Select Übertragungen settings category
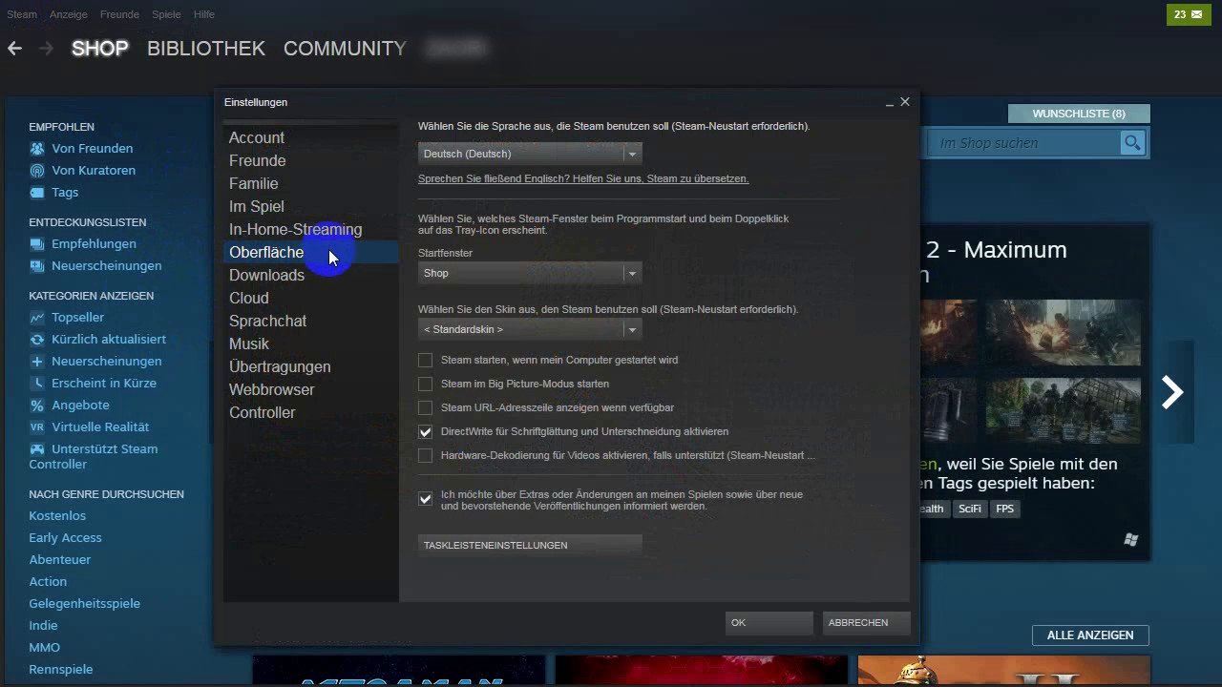The width and height of the screenshot is (1222, 687). 310,366
